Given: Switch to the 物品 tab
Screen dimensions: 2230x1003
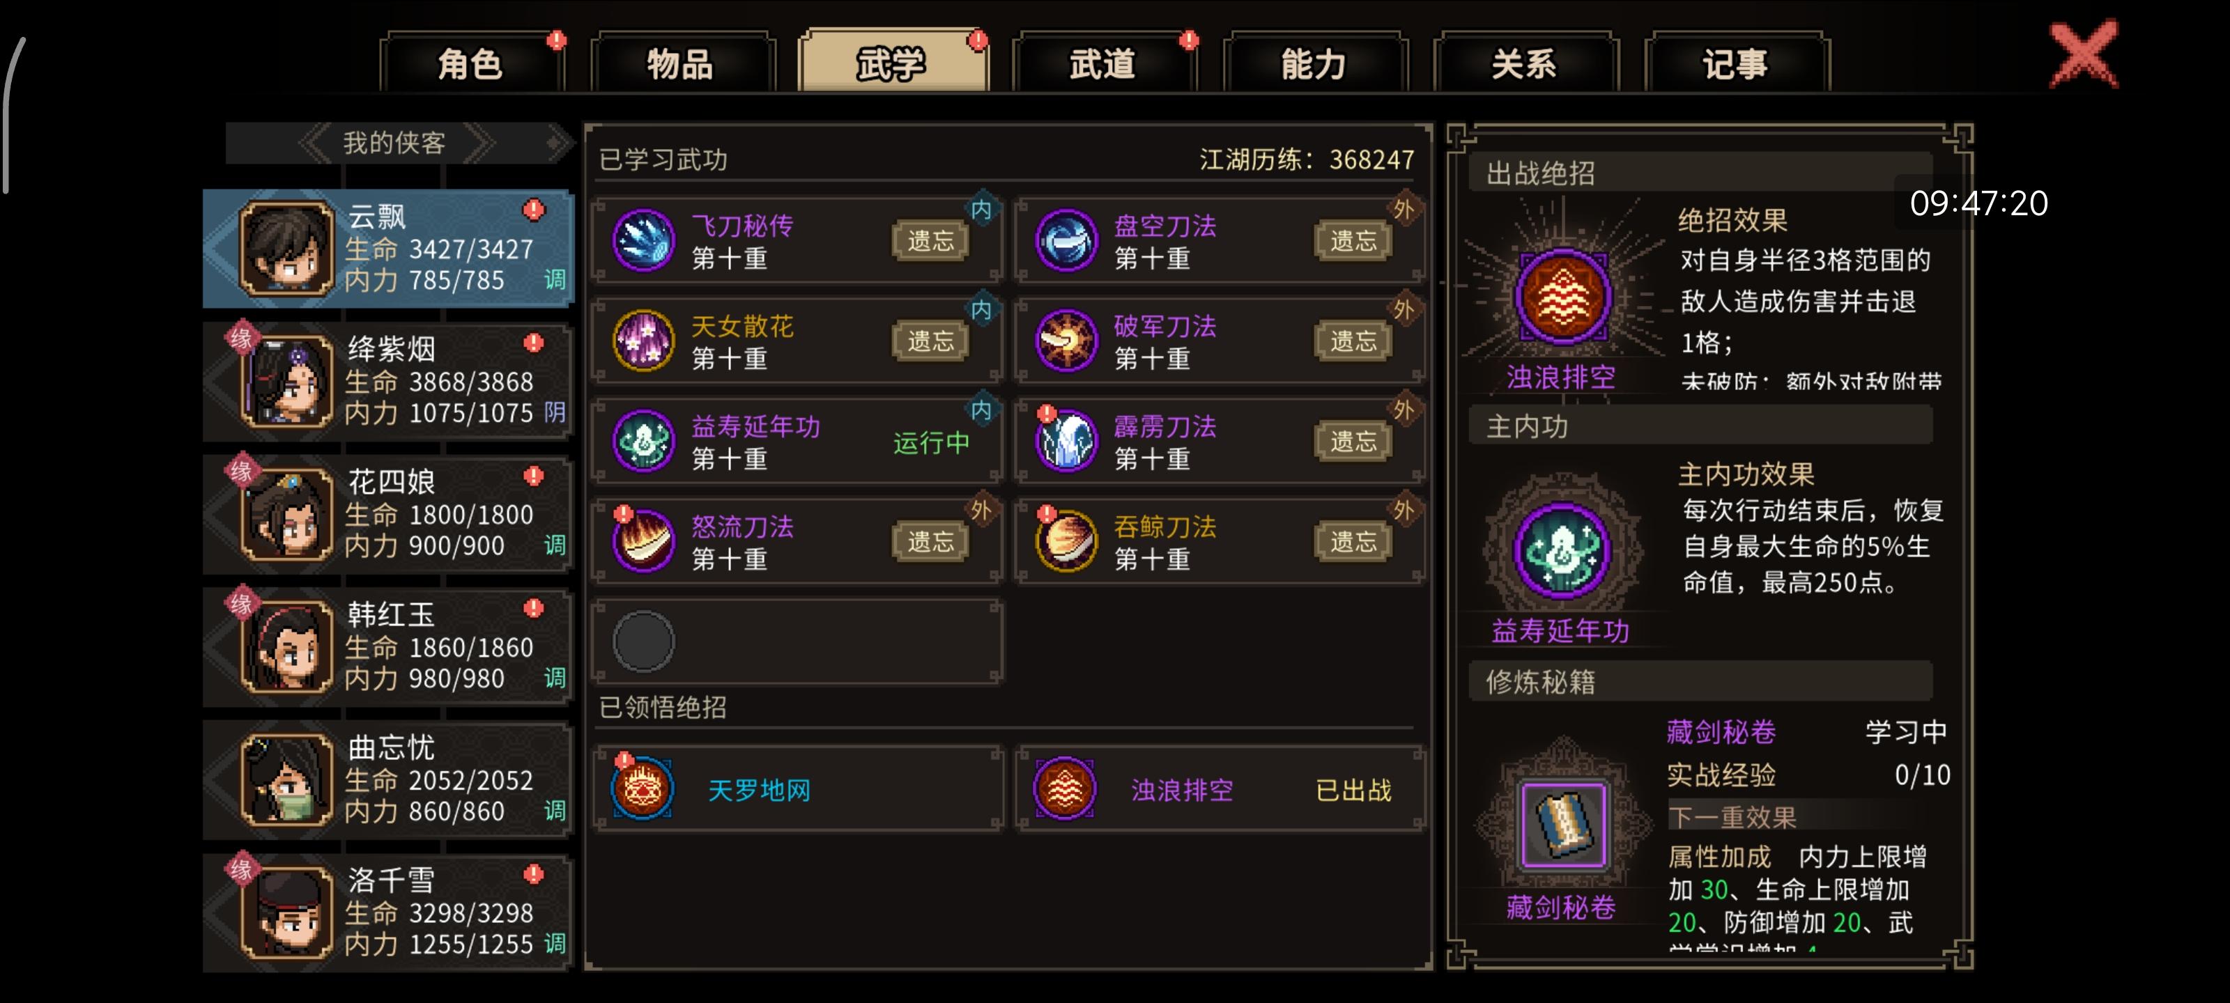Looking at the screenshot, I should (x=679, y=62).
